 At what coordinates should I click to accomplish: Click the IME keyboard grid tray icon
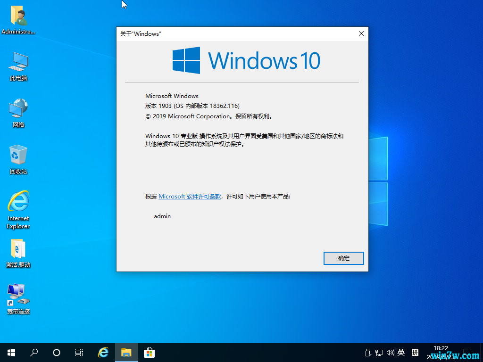pos(415,353)
